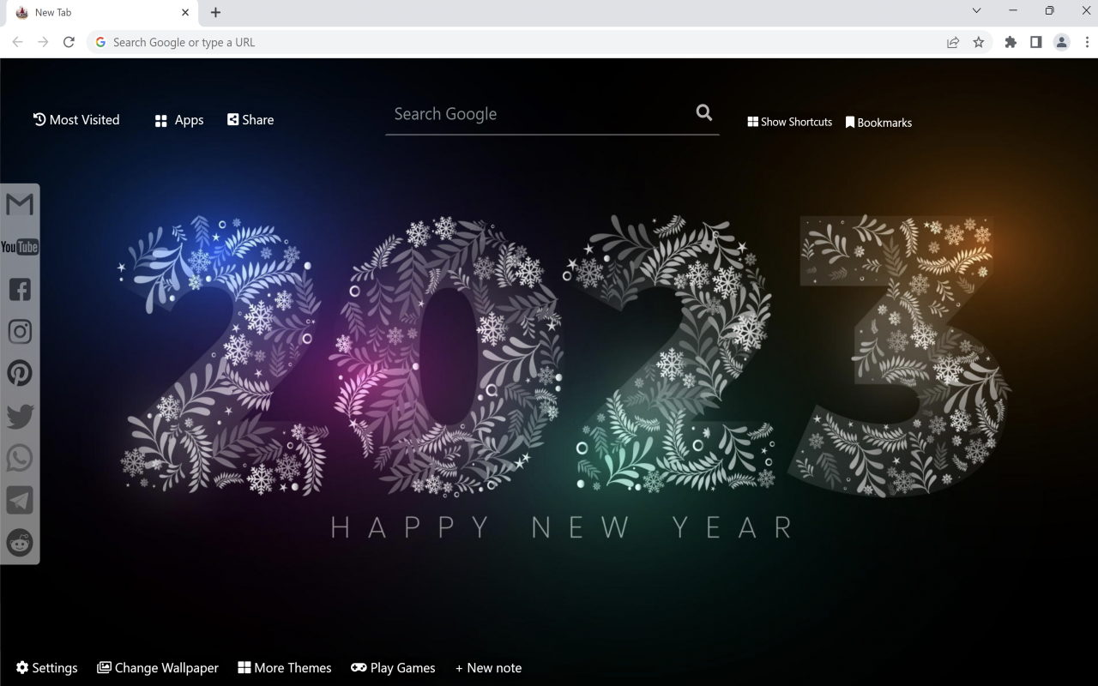Open Chrome's three-dot menu

pos(1087,42)
